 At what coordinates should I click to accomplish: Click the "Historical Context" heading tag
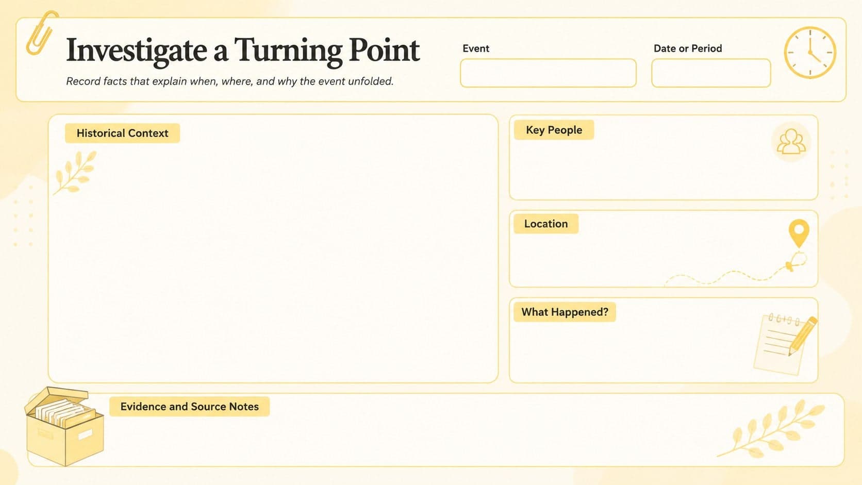coord(122,133)
